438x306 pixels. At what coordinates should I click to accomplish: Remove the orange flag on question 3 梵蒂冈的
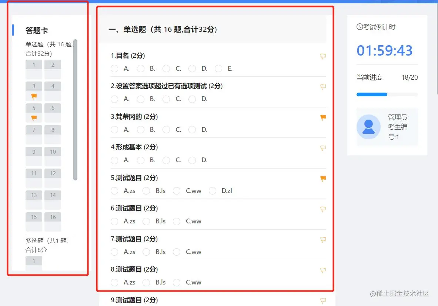(x=323, y=117)
